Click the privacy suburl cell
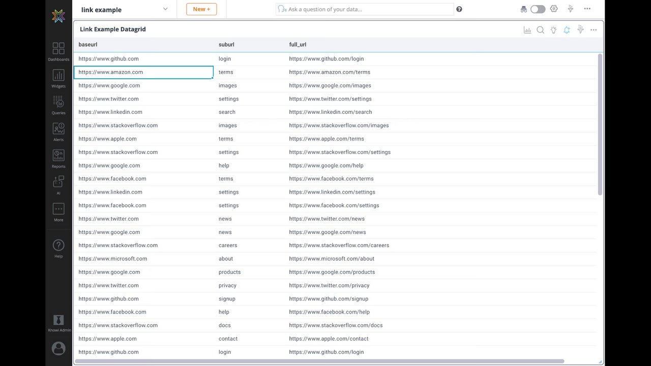The height and width of the screenshot is (366, 651). 249,286
